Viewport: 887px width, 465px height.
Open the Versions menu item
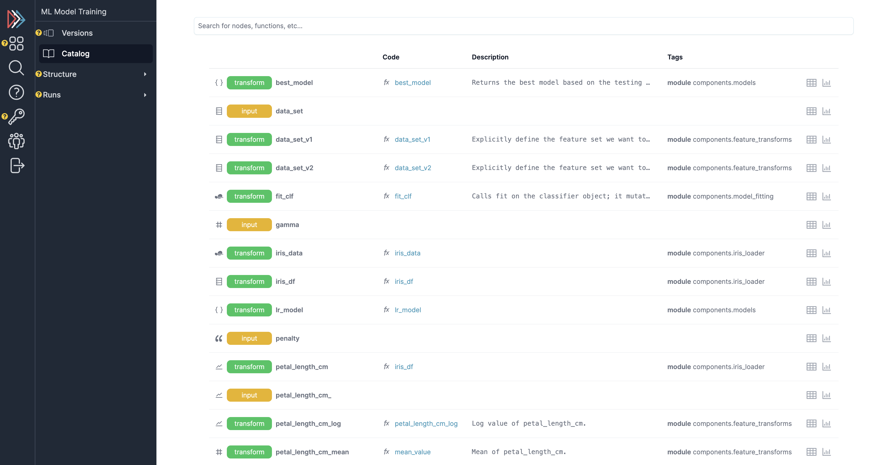tap(77, 33)
